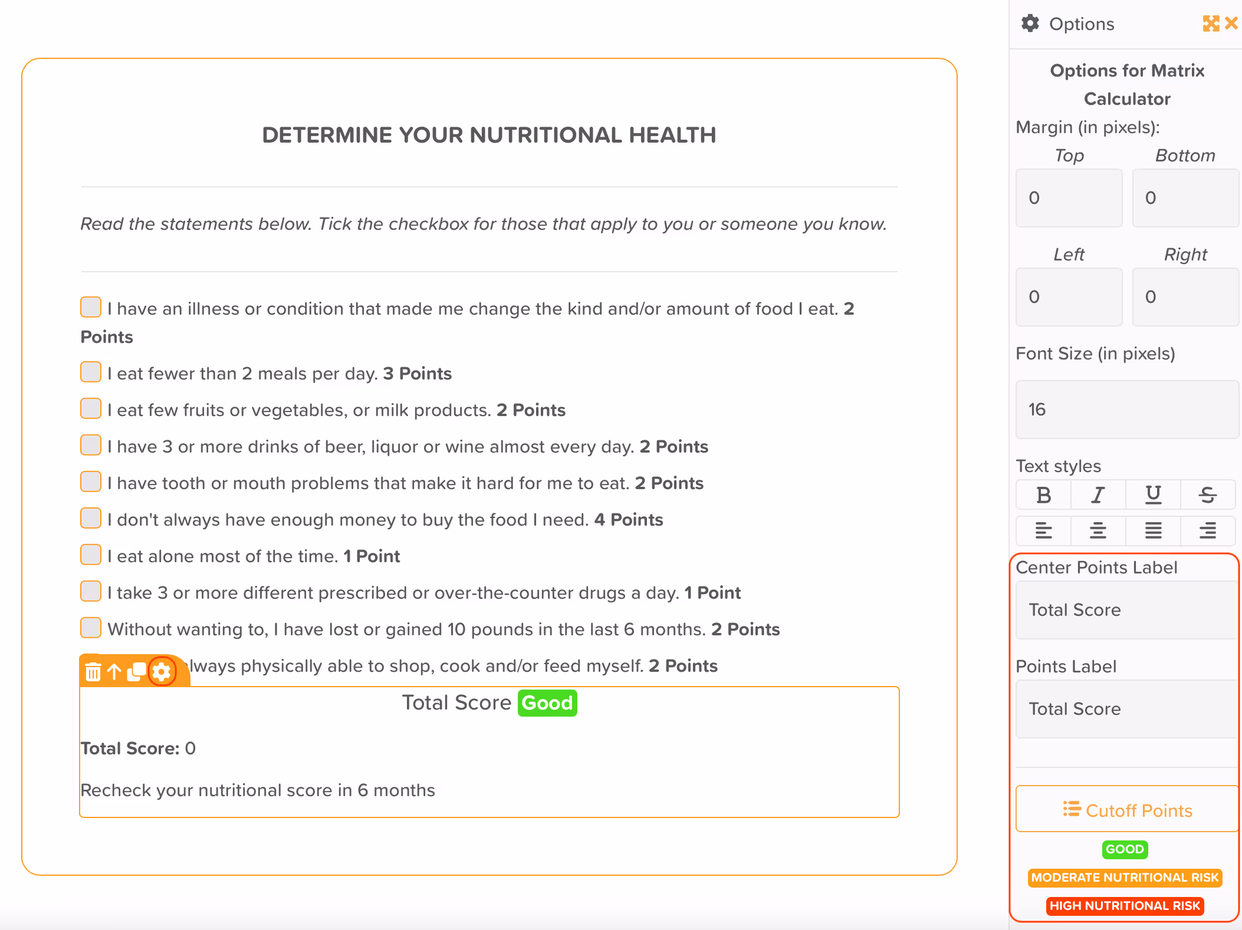Click the Left margin input field
1242x930 pixels.
[x=1069, y=297]
